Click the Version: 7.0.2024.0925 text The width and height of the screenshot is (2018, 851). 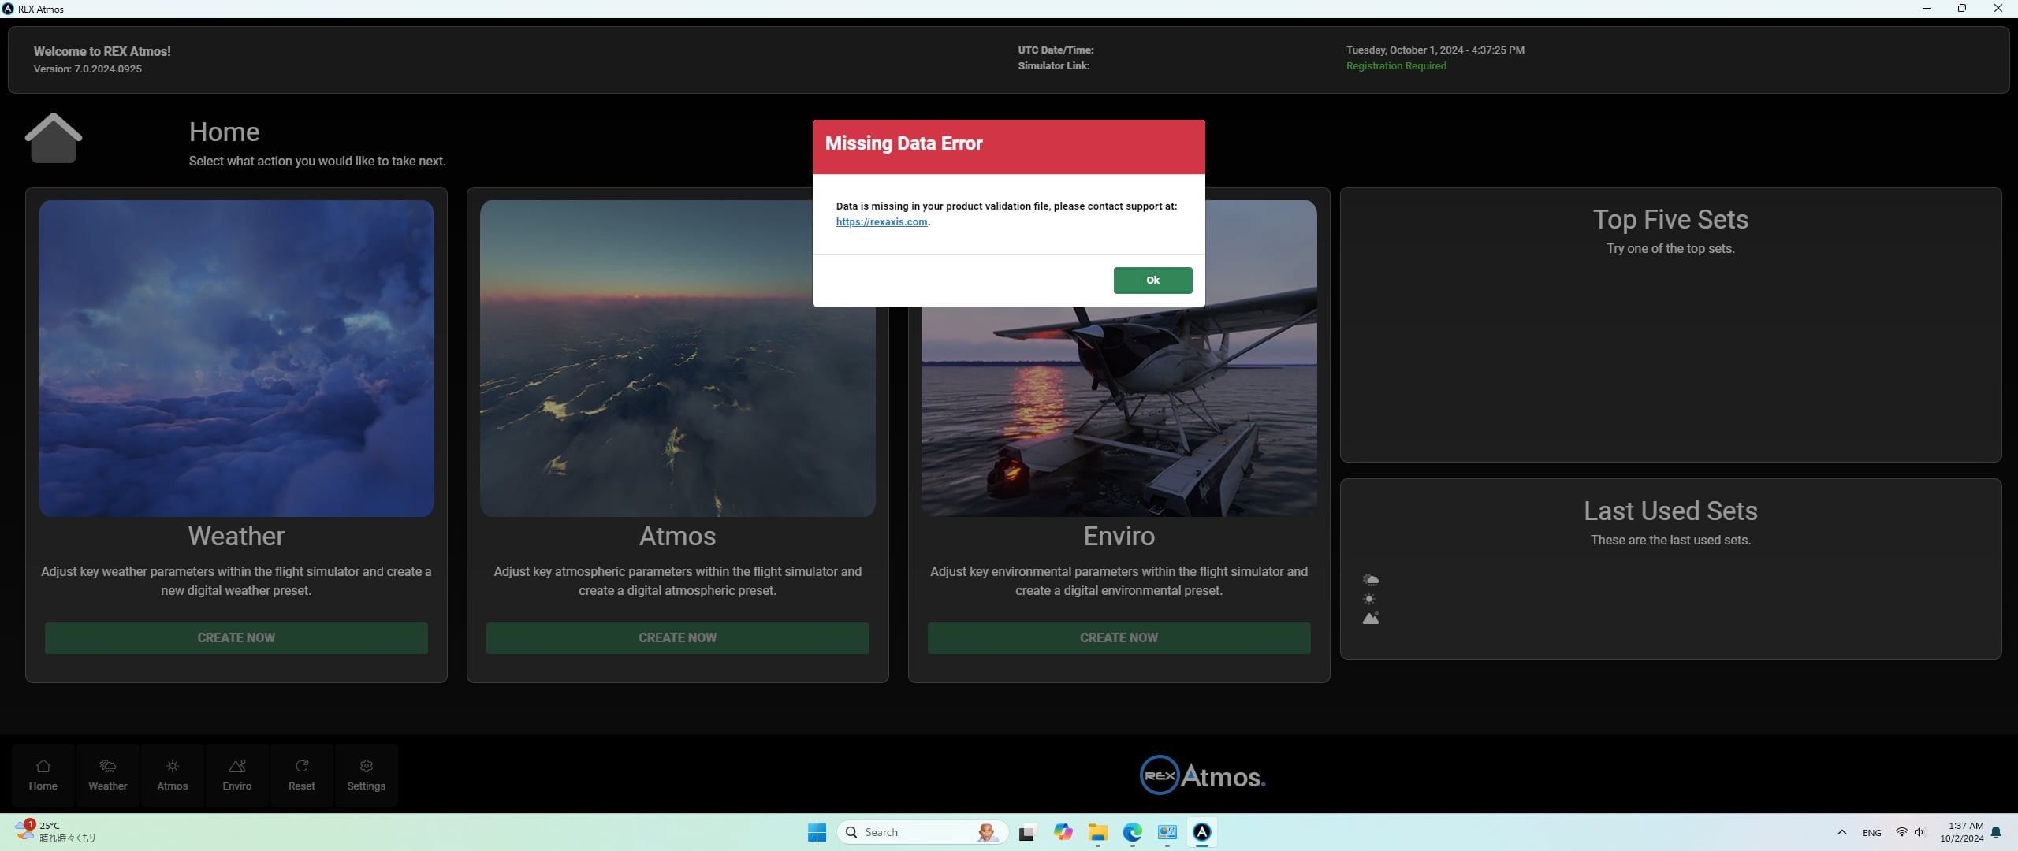87,69
